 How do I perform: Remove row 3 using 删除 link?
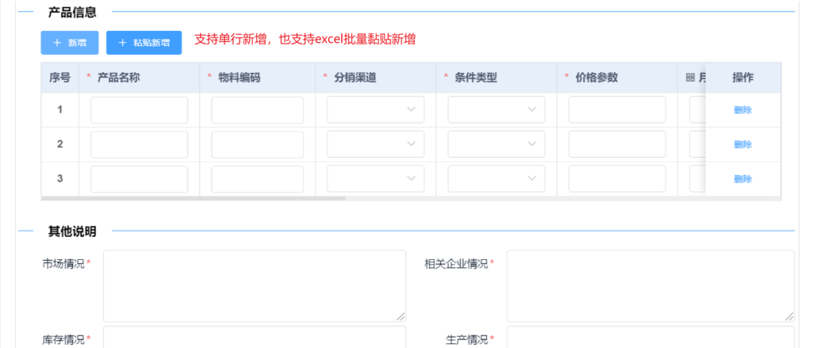point(742,179)
